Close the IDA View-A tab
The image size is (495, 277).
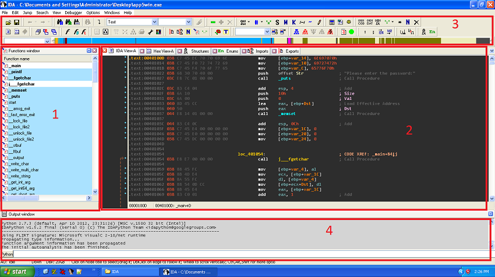[104, 51]
